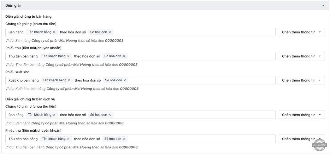Click inside the first Chứng từ ghi nợ description field
Image resolution: width=330 pixels, height=154 pixels.
point(192,32)
